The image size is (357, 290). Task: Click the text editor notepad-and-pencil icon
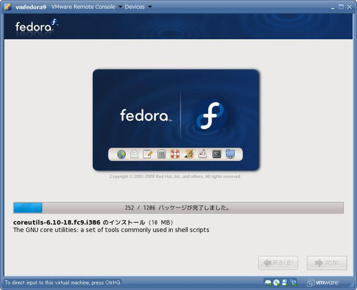pyautogui.click(x=148, y=154)
